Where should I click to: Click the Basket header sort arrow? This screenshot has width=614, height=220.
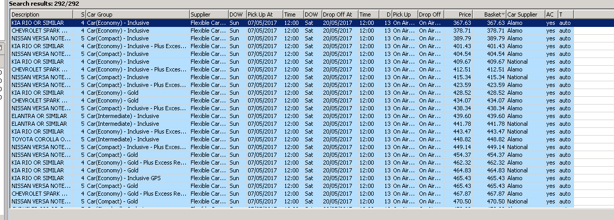[x=503, y=14]
